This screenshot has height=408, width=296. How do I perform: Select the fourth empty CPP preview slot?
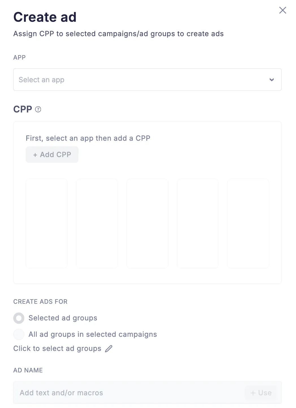(198, 223)
